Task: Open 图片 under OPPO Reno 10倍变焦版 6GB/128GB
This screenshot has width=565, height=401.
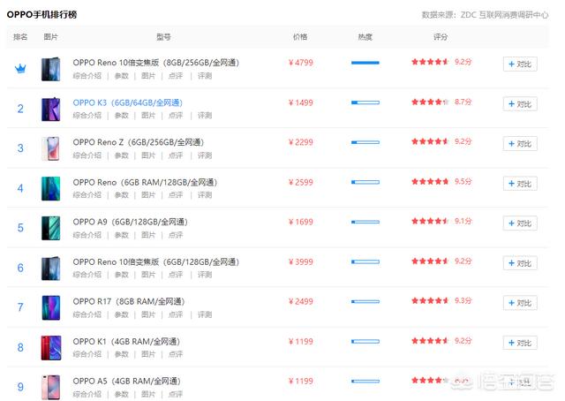Action: [x=148, y=275]
